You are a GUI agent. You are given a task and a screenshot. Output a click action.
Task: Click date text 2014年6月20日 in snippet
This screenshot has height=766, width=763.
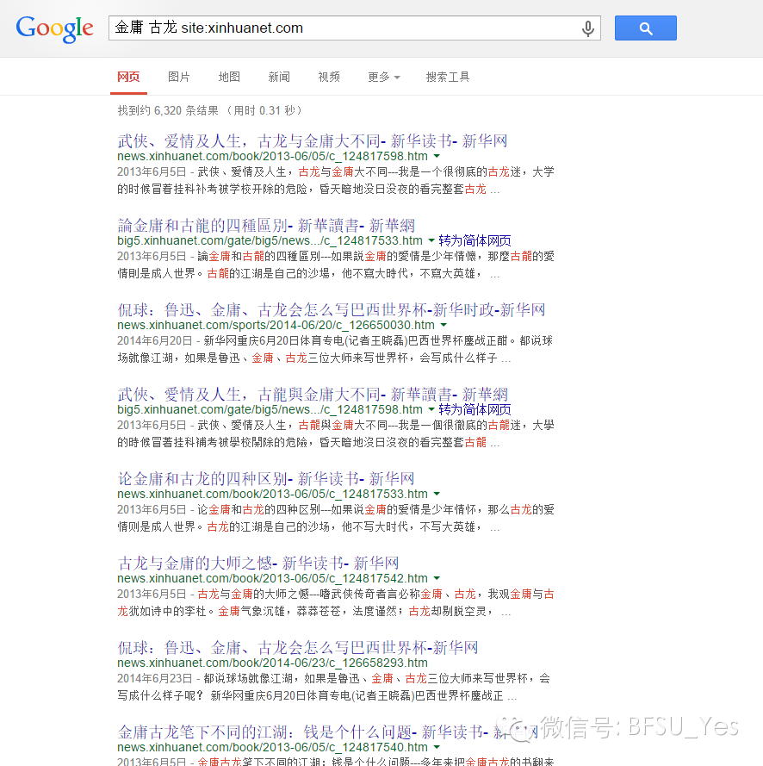[154, 341]
